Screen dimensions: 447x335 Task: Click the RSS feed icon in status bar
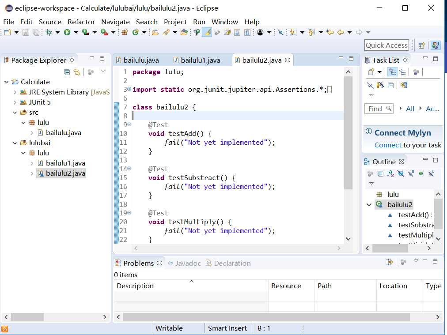4,329
